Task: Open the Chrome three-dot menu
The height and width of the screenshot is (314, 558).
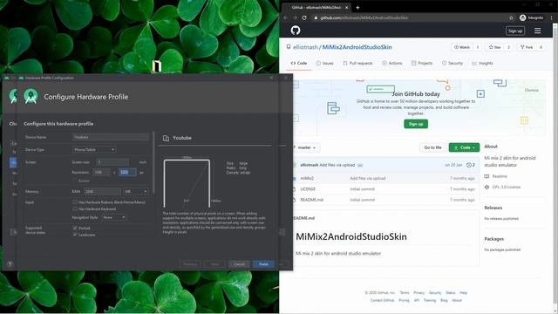Action: coord(552,17)
